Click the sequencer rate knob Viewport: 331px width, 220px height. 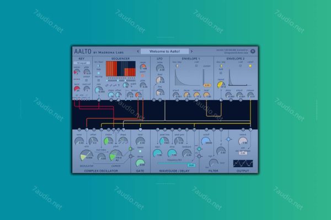pos(99,90)
